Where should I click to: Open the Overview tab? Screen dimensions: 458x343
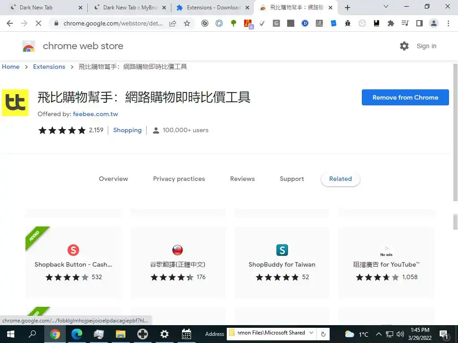[x=113, y=179]
